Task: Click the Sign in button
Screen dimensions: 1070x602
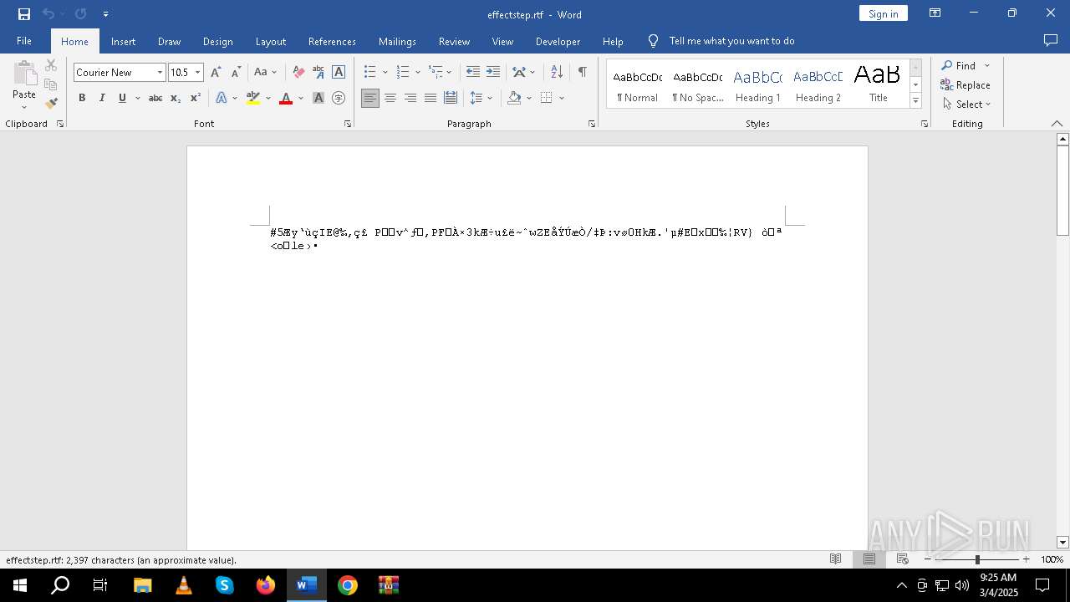Action: click(x=883, y=13)
